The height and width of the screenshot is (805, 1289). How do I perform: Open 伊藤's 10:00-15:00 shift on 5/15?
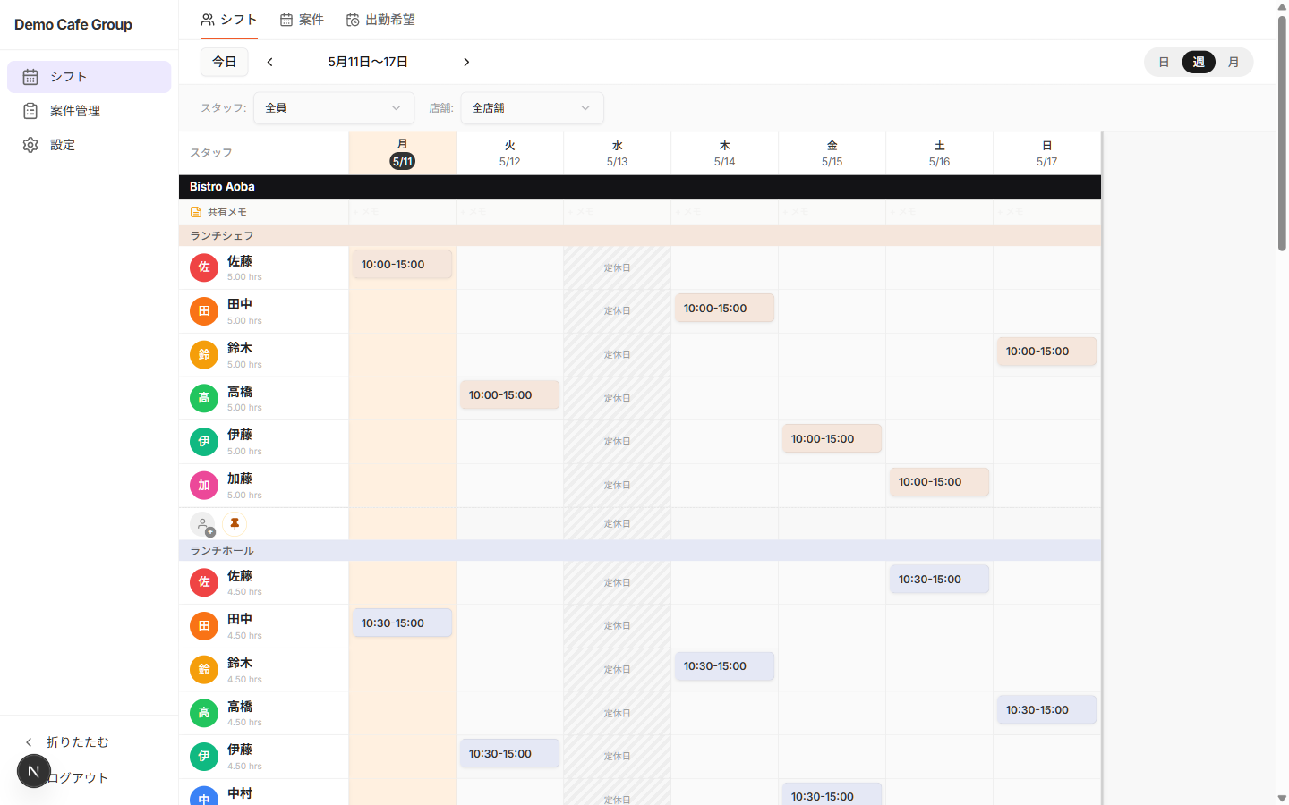click(x=832, y=439)
